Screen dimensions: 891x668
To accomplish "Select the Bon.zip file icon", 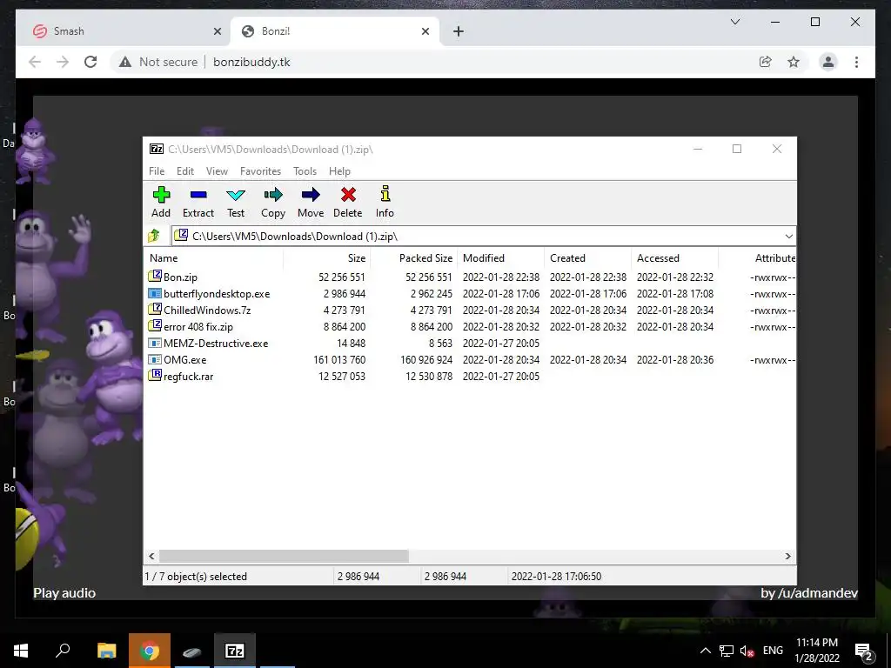I will click(155, 277).
